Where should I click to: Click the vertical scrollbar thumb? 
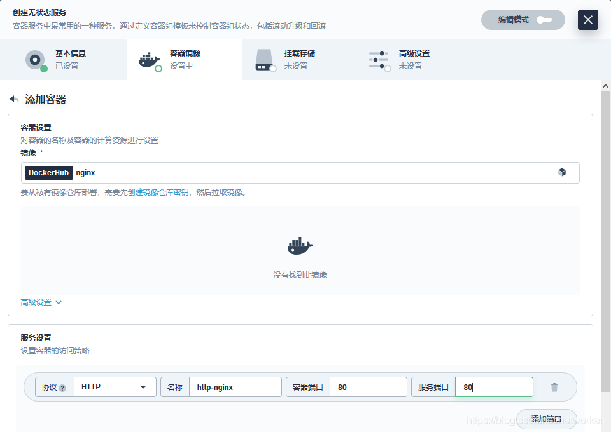605,241
